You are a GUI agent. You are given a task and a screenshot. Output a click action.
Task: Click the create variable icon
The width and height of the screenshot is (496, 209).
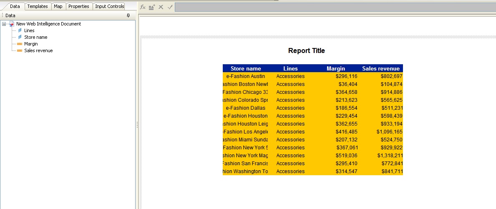point(152,7)
